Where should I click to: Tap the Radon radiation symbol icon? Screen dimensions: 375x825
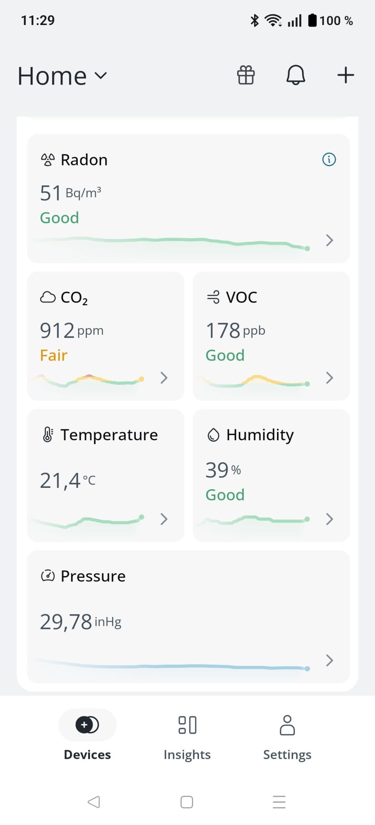[x=48, y=160]
